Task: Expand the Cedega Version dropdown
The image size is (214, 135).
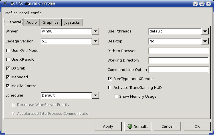Action: click(x=95, y=41)
